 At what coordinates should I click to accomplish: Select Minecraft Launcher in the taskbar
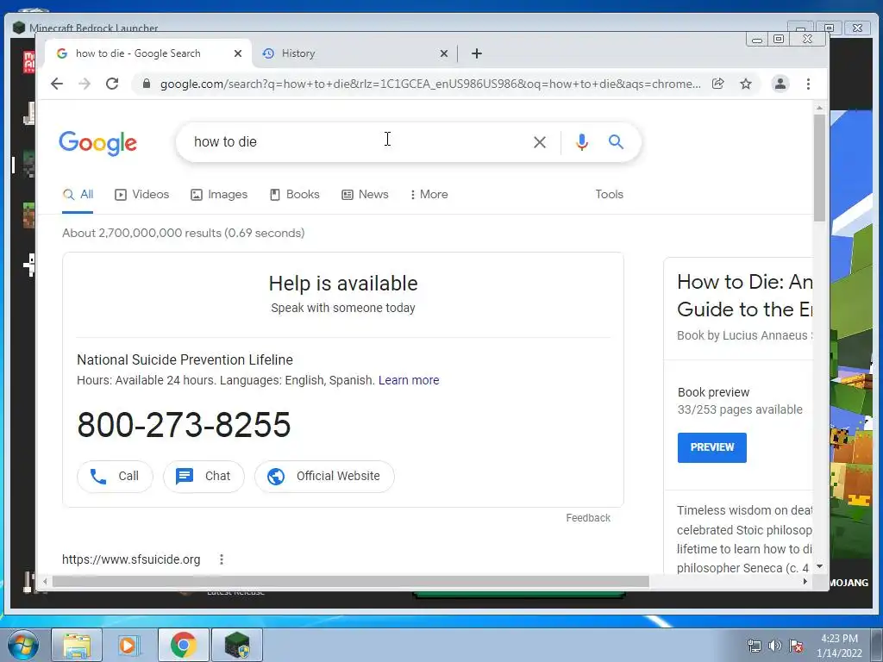pyautogui.click(x=237, y=645)
